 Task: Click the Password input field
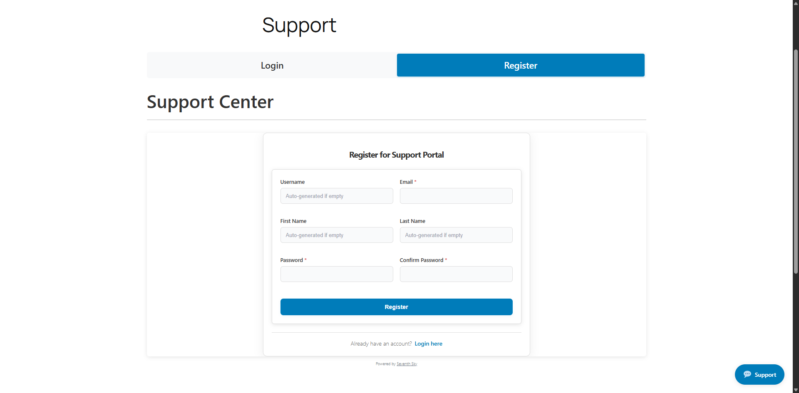(x=336, y=274)
